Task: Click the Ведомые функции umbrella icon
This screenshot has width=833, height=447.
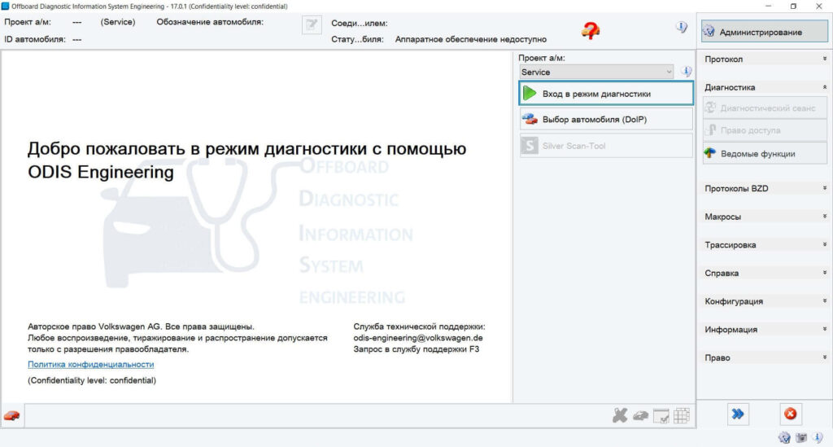Action: [710, 154]
